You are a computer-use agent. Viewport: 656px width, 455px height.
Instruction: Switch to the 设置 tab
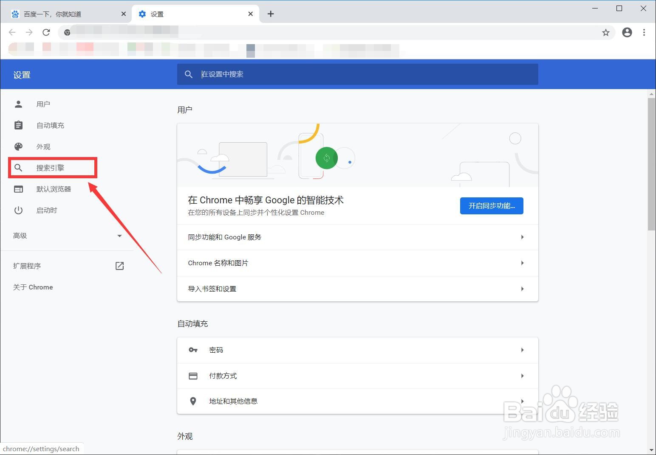pyautogui.click(x=195, y=14)
